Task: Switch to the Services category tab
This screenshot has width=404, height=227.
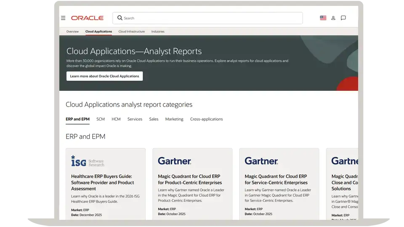Action: click(135, 119)
